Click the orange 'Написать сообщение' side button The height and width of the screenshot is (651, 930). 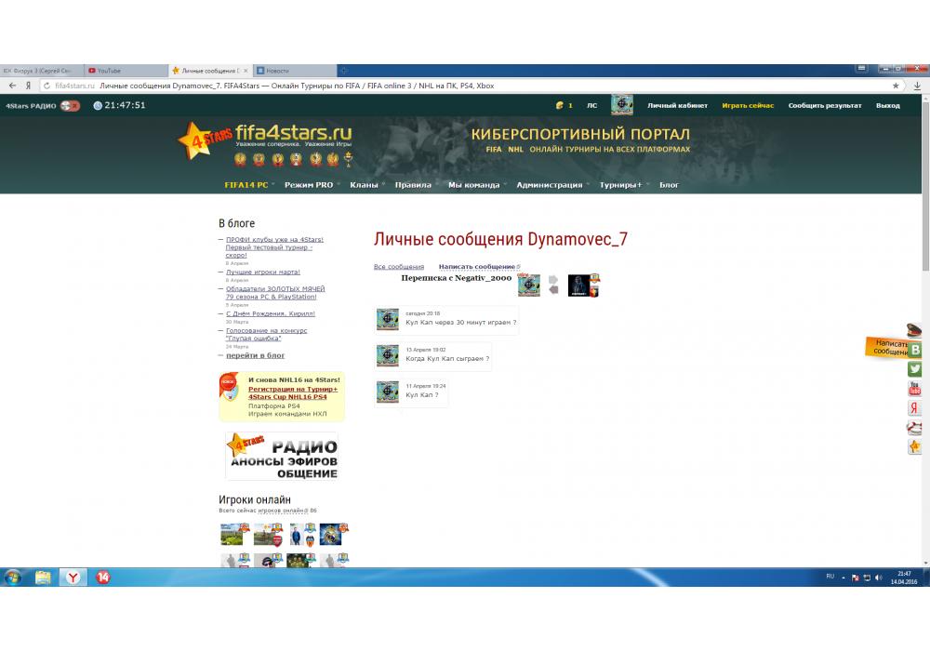[888, 348]
